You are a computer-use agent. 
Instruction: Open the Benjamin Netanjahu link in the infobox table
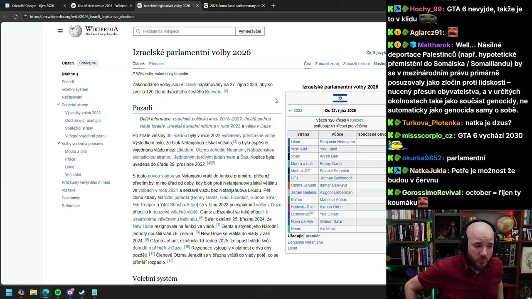(337, 142)
